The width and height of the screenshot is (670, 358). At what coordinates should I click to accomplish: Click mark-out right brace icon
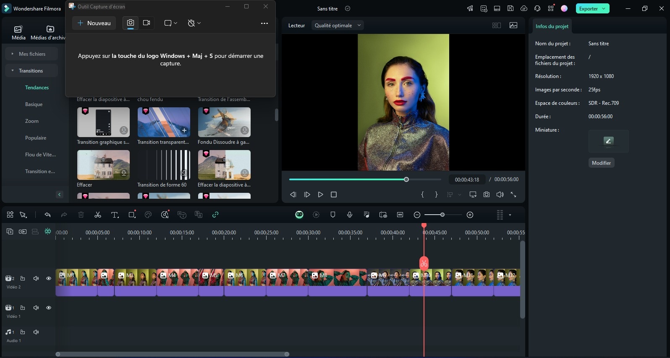coord(436,195)
